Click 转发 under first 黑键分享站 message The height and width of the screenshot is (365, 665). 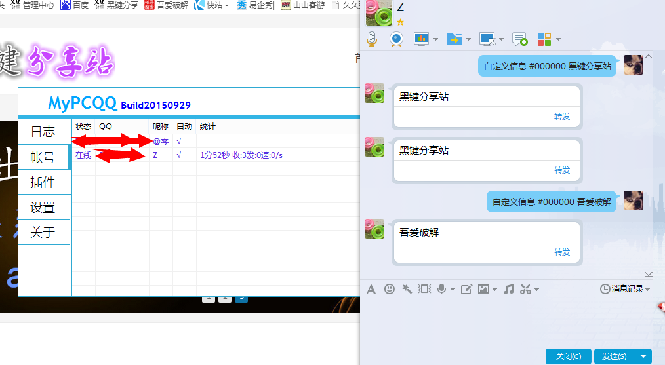point(562,117)
